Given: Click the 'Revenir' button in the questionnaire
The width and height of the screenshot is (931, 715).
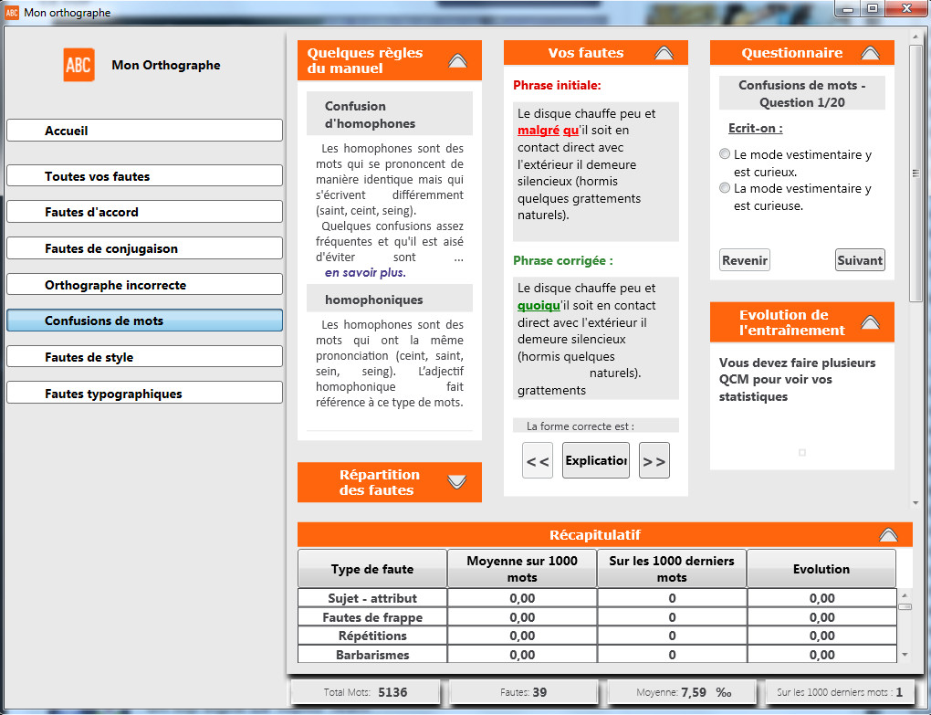Looking at the screenshot, I should [745, 260].
